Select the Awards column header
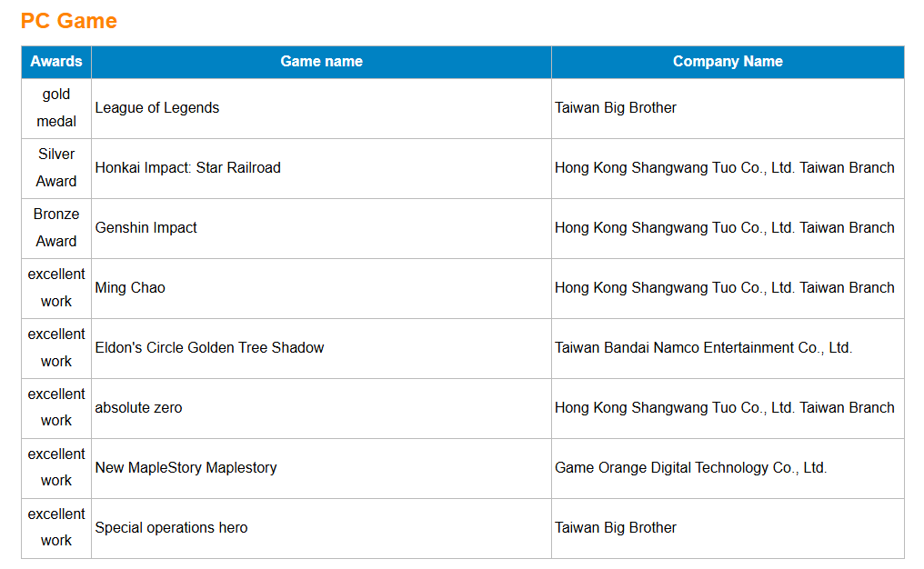924x569 pixels. tap(56, 62)
